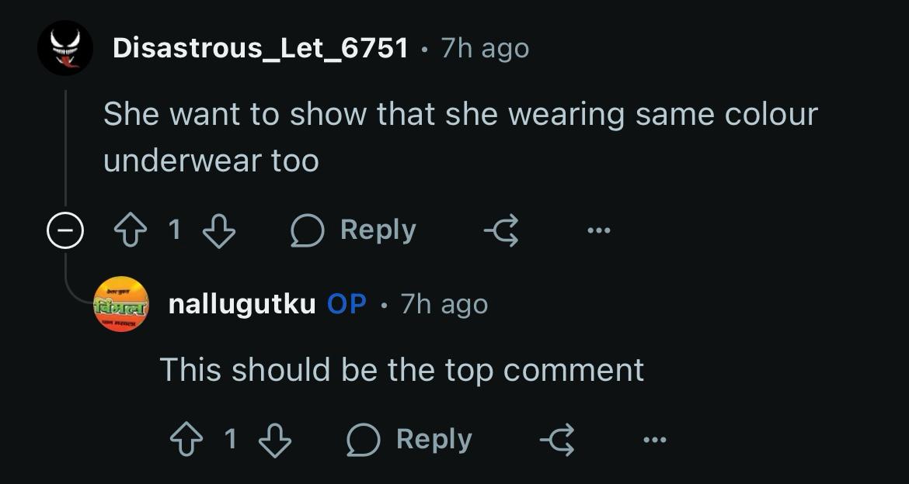
Task: Downvote nallugutku's reply
Action: (x=275, y=440)
